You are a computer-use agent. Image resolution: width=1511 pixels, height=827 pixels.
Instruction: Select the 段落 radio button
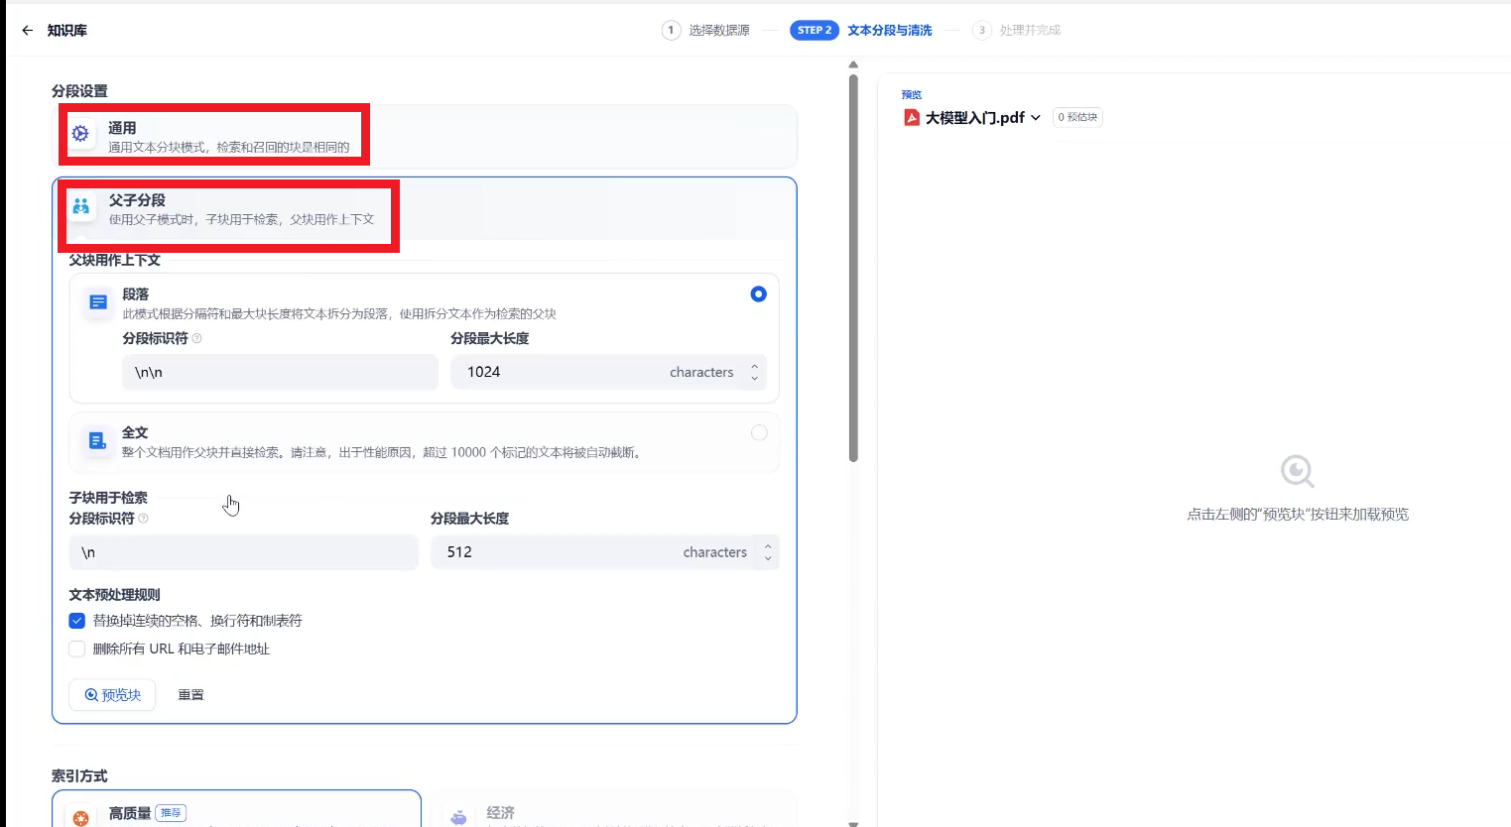pyautogui.click(x=759, y=294)
